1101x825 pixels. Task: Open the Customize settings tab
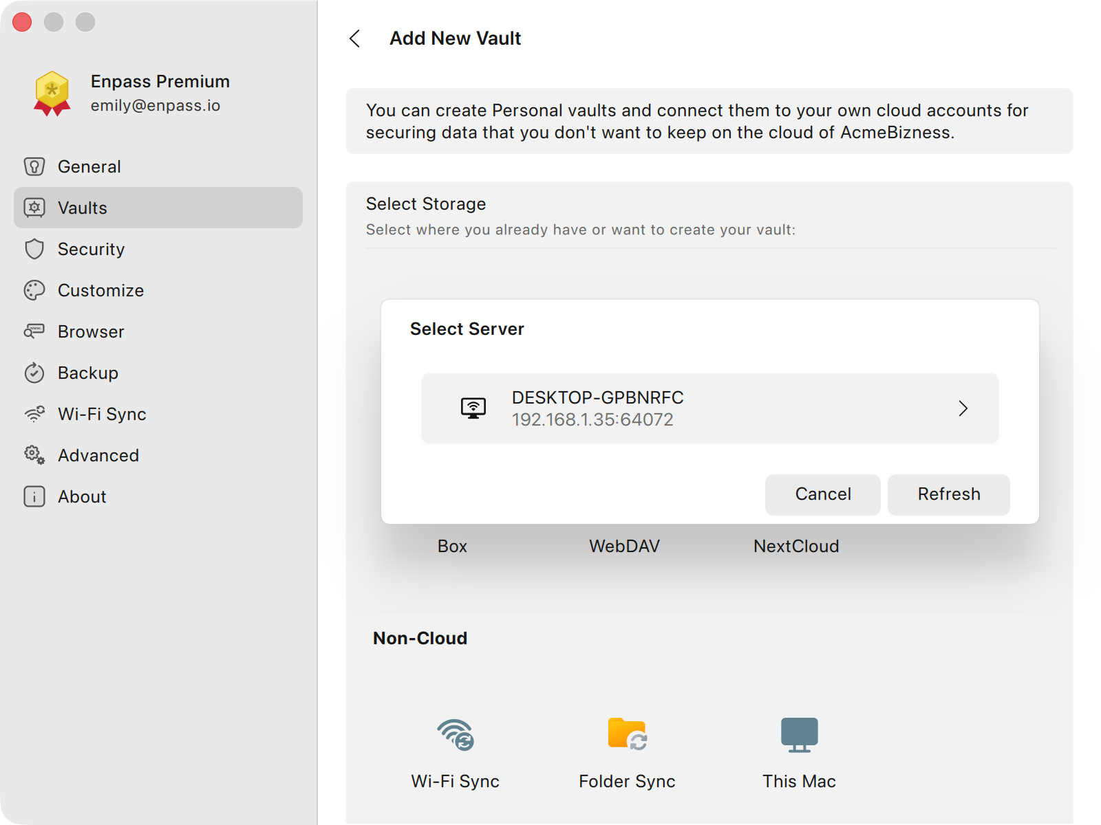click(x=158, y=290)
